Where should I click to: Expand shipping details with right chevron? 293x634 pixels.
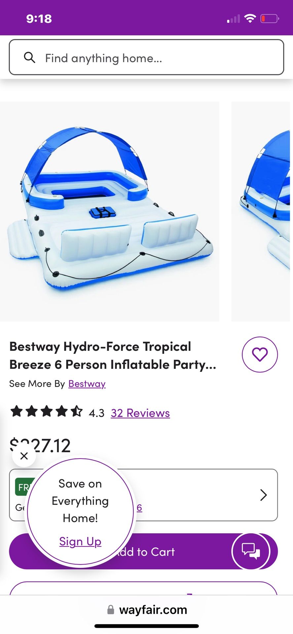[263, 495]
